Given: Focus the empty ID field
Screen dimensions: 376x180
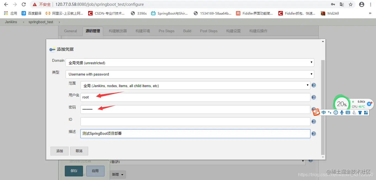Looking at the screenshot, I should (195, 122).
